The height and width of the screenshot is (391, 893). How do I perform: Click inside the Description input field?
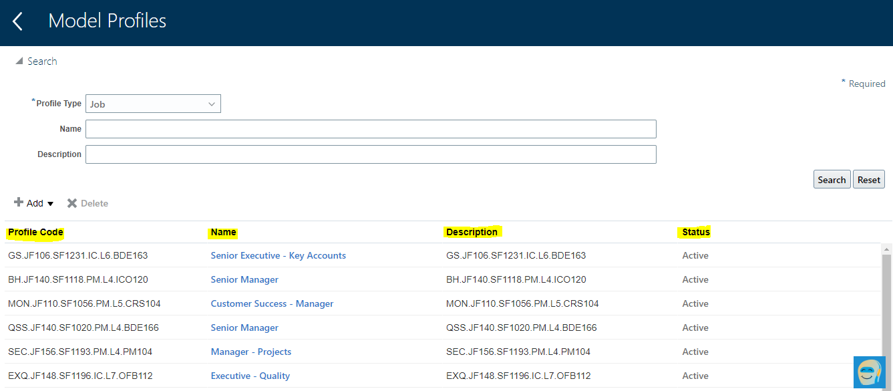pyautogui.click(x=371, y=154)
